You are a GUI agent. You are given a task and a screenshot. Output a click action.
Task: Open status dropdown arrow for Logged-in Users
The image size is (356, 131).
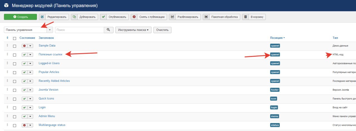[30, 64]
